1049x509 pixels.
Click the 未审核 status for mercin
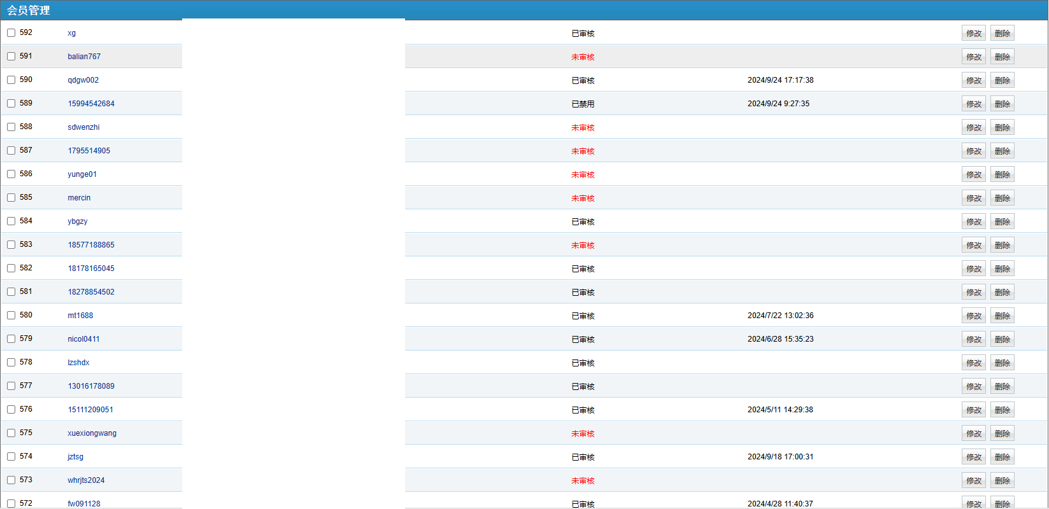pyautogui.click(x=583, y=199)
